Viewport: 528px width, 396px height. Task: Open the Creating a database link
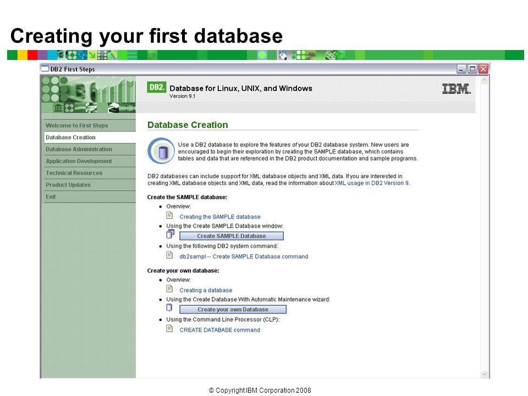click(206, 290)
